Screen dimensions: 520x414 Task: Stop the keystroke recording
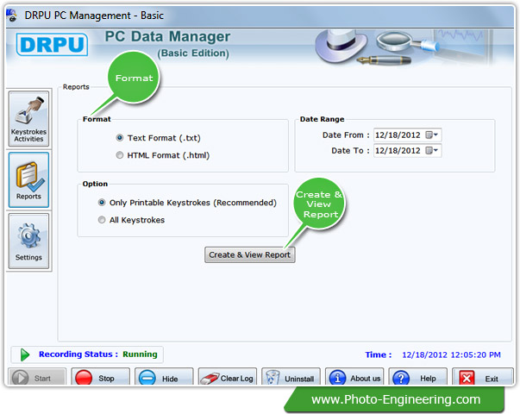100,378
